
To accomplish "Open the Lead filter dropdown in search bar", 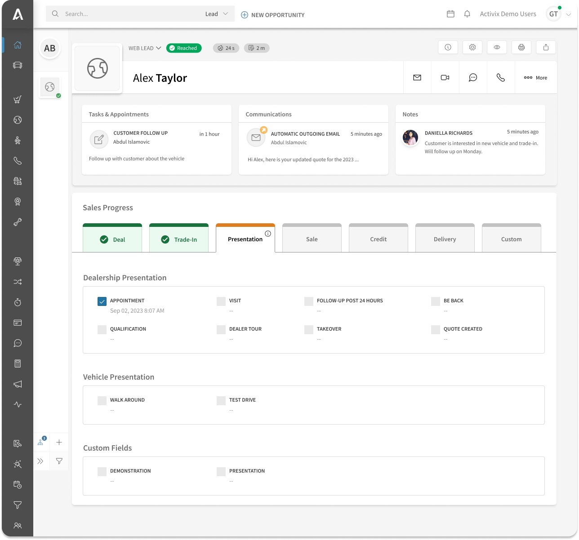I will (x=217, y=14).
